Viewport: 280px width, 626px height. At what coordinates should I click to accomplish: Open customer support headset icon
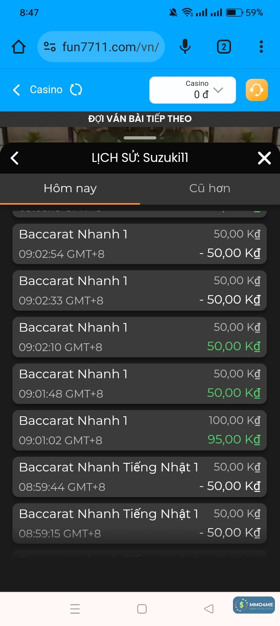(x=257, y=90)
